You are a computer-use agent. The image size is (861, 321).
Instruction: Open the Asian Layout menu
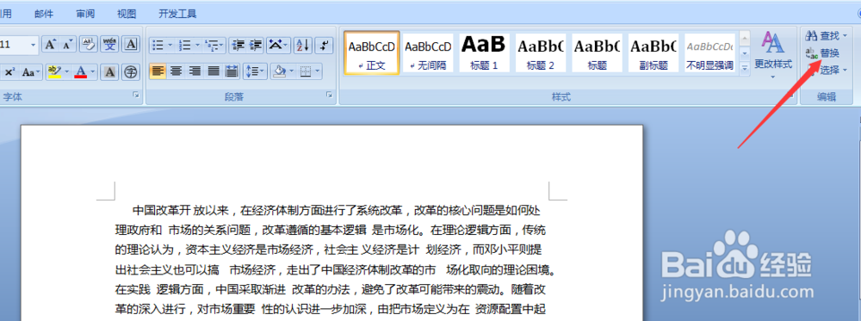278,45
